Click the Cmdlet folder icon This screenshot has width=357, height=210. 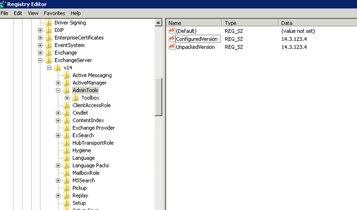(67, 113)
